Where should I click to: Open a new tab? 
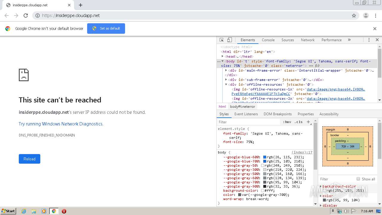(x=81, y=5)
